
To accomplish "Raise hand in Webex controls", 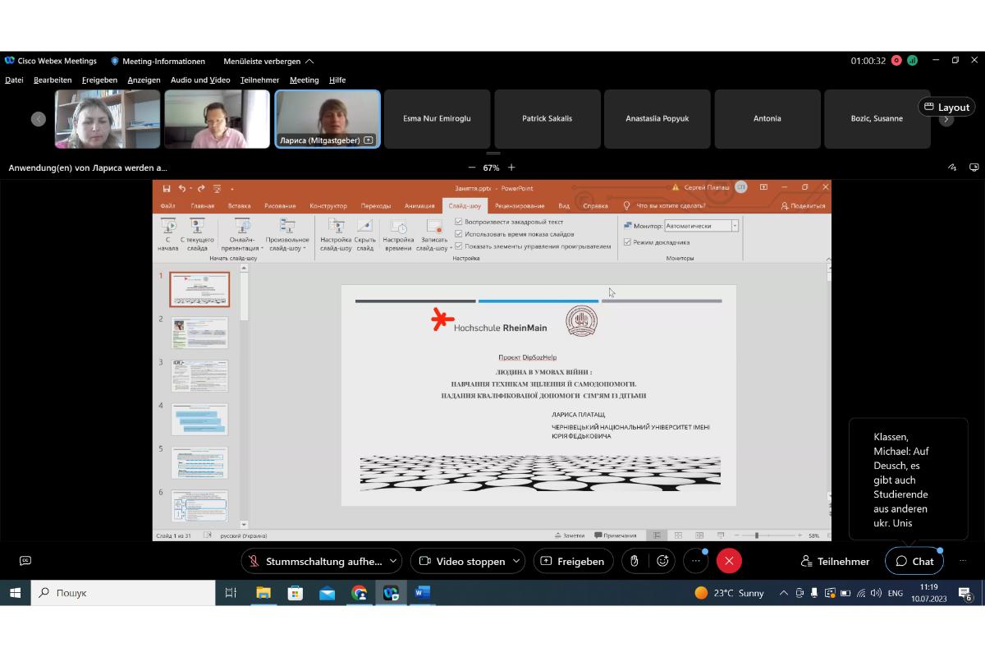I will 634,561.
